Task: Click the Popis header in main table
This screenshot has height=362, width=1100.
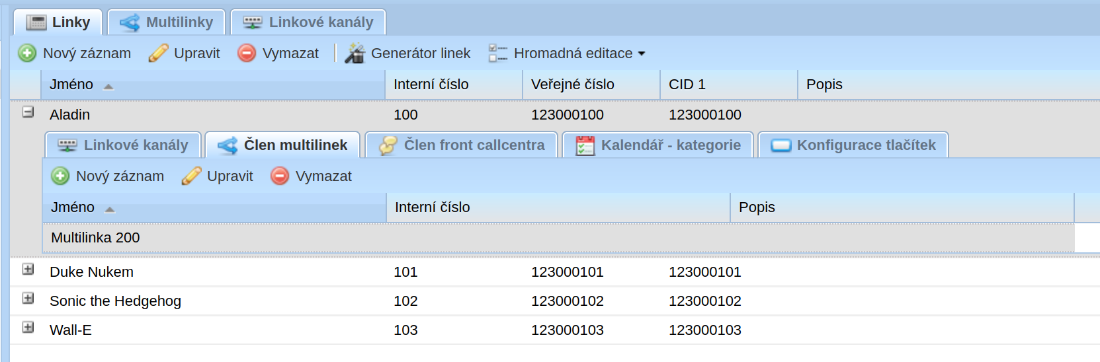Action: 949,85
